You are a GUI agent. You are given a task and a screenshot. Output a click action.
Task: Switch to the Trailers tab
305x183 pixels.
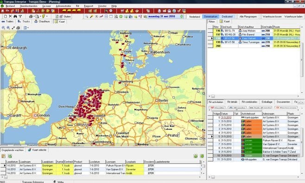(7, 21)
